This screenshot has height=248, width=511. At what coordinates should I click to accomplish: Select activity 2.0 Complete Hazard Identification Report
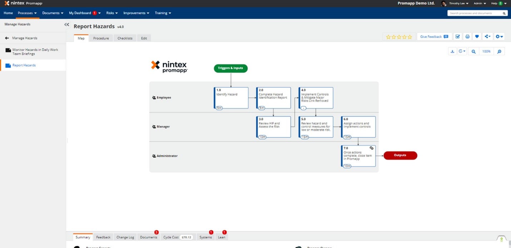273,98
